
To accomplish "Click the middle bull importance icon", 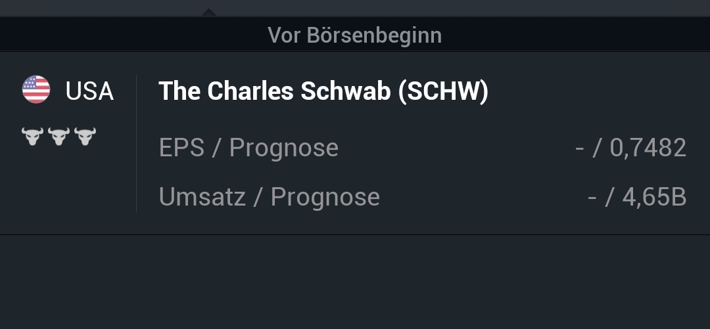I will [x=59, y=137].
